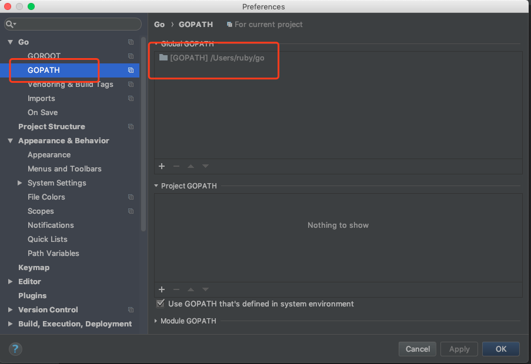Click project-level icon beside Version Control
531x364 pixels.
coord(131,310)
